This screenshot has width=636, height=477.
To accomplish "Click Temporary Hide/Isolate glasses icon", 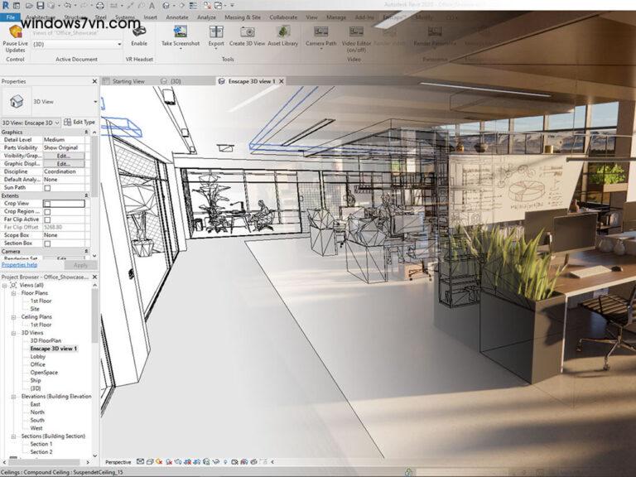I will [216, 461].
